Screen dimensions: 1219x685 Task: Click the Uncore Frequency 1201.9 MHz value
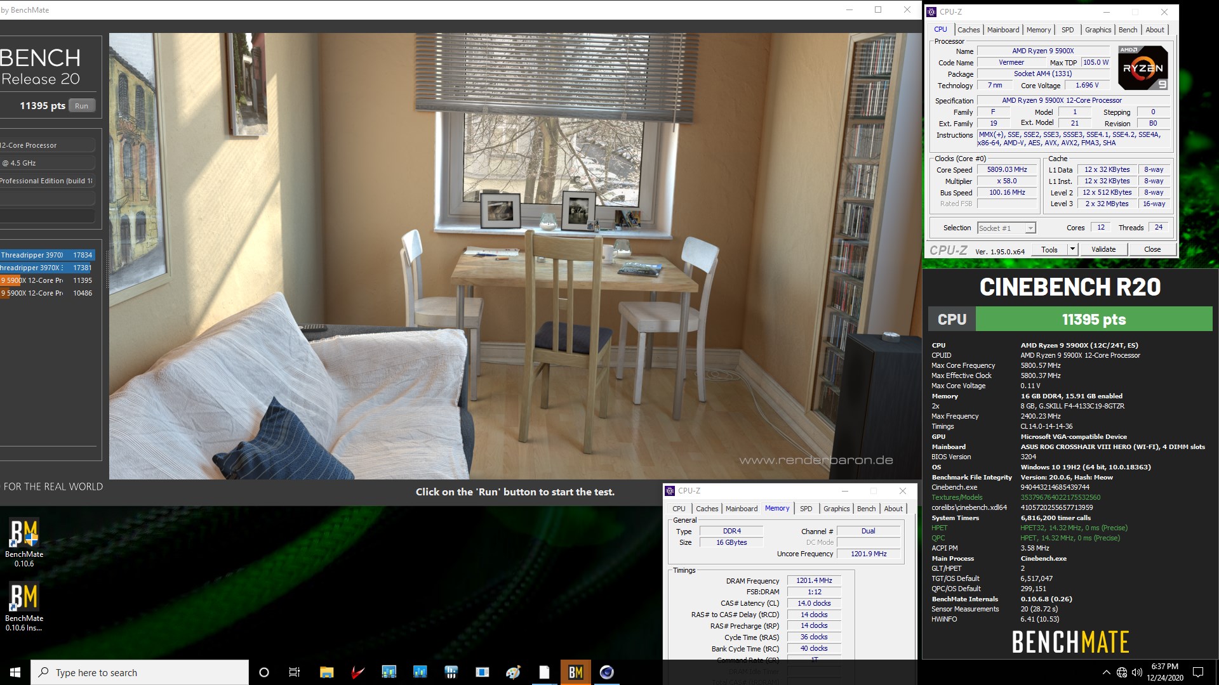coord(869,554)
